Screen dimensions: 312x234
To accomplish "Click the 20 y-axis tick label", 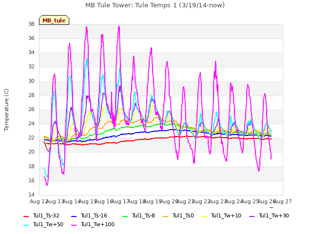I will [31, 152].
